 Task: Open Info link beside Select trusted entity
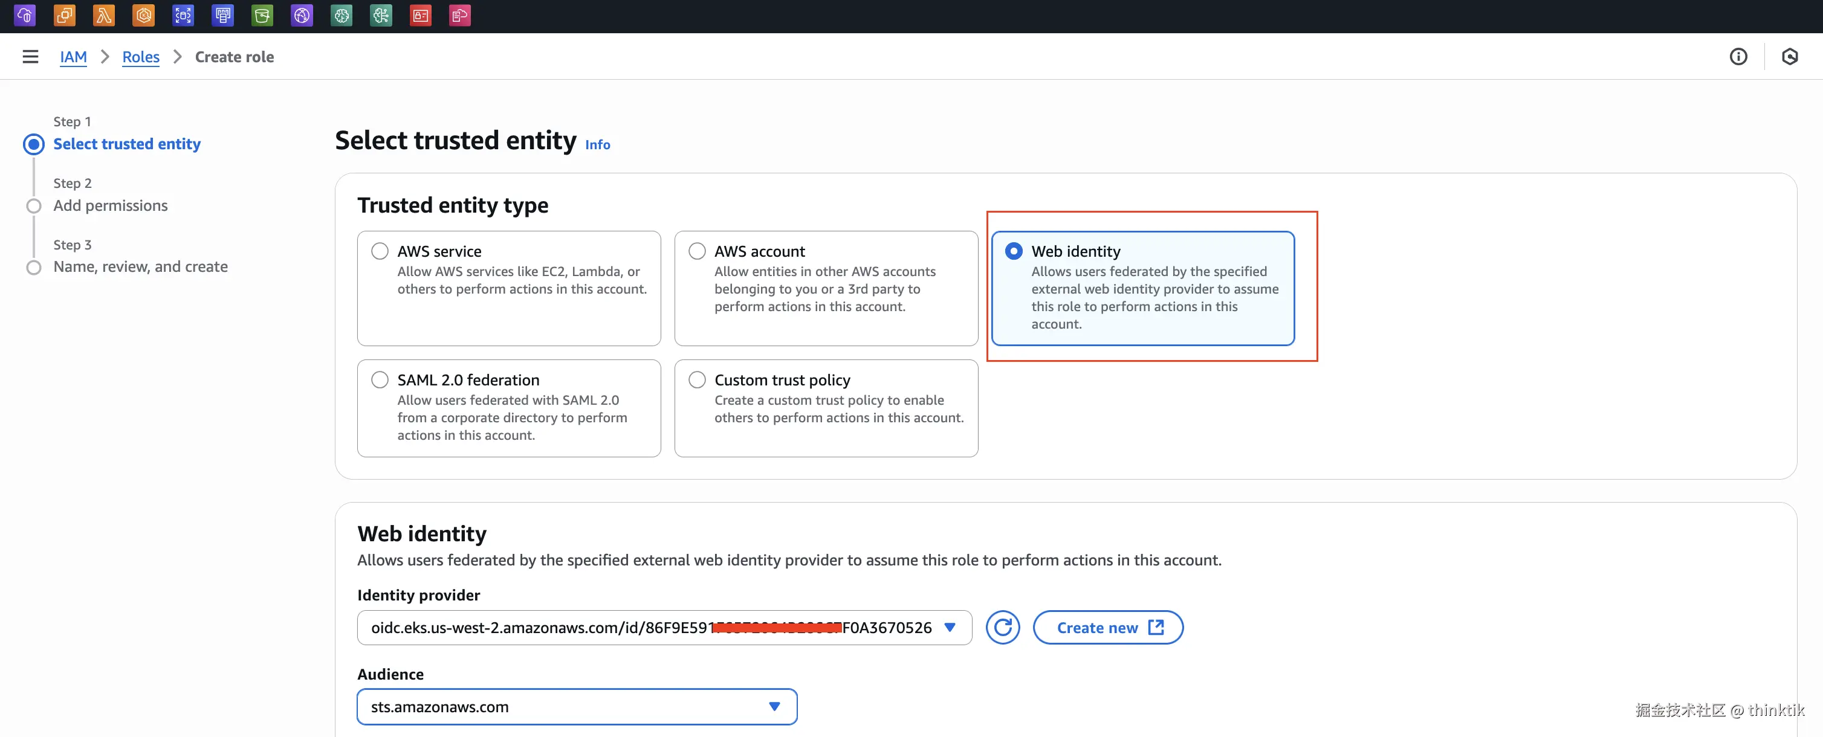pyautogui.click(x=597, y=144)
